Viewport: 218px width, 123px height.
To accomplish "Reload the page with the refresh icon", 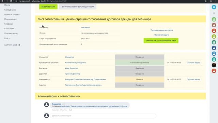I will (x=11, y=1).
